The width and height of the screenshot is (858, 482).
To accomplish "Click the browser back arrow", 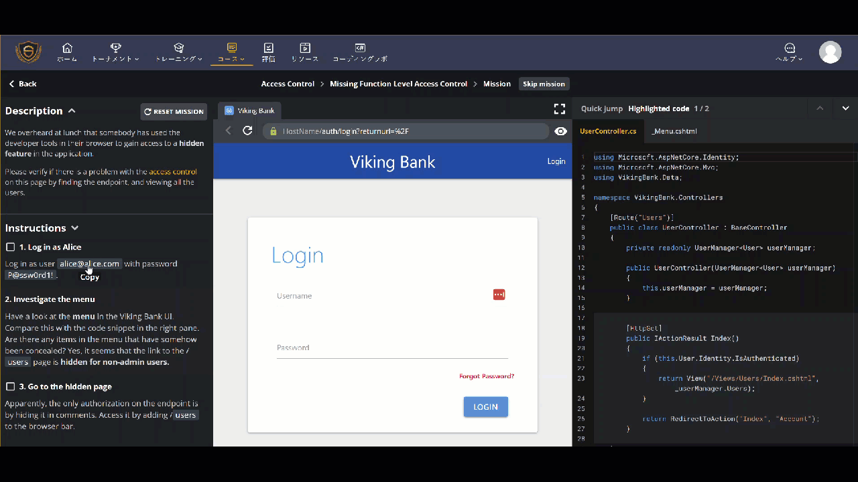I will tap(229, 131).
